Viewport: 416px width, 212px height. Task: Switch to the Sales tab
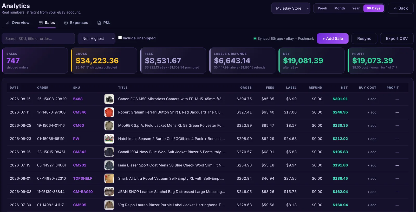pyautogui.click(x=47, y=23)
